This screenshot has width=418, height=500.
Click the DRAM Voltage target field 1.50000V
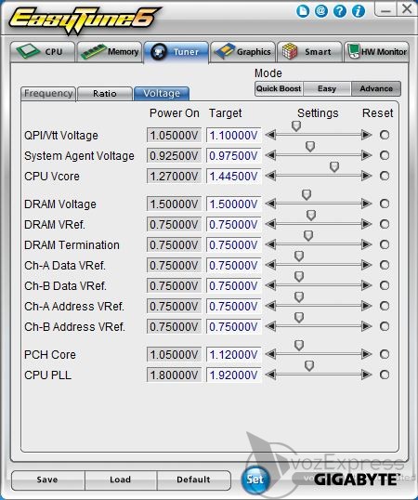tap(233, 204)
